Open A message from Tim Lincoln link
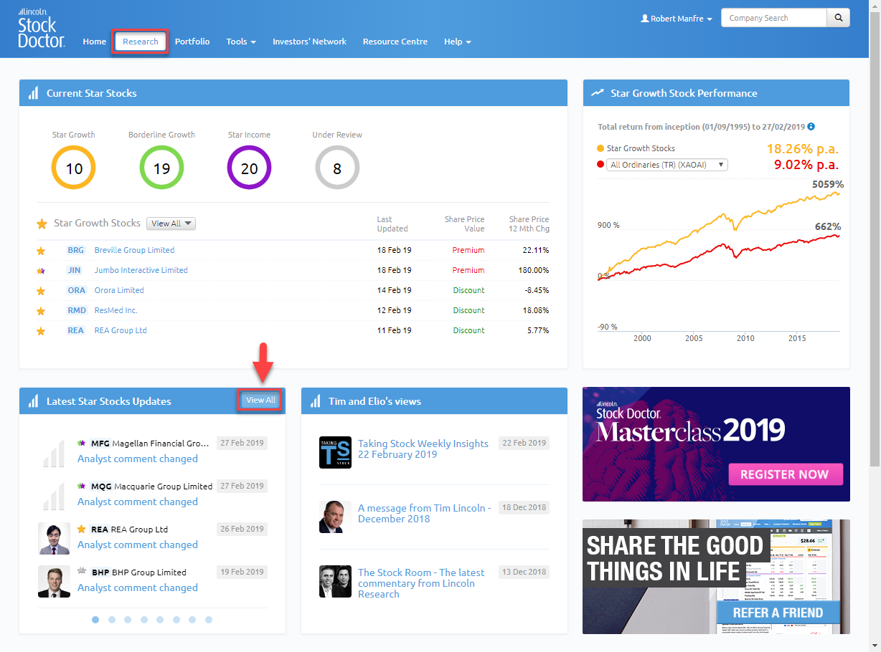881x652 pixels. click(425, 513)
